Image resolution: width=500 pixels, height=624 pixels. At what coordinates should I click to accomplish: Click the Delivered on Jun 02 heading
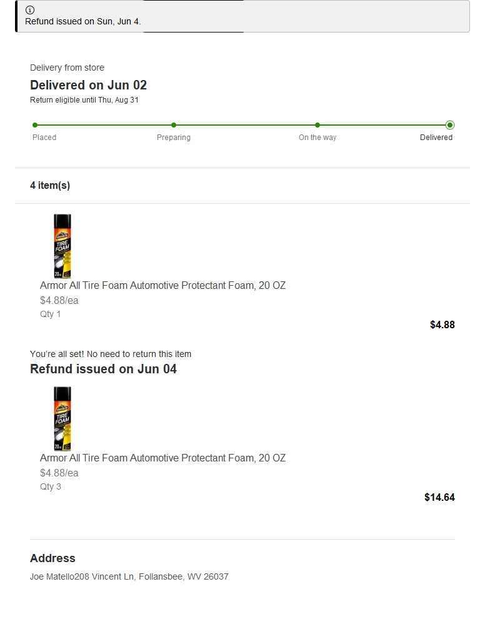(x=88, y=85)
